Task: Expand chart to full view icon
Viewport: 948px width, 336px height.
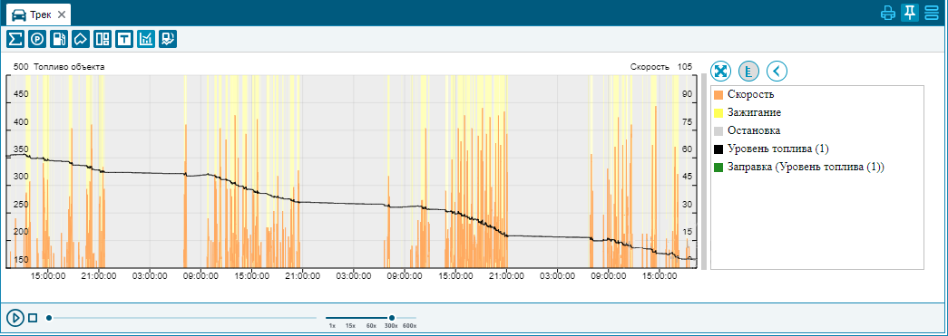Action: (720, 72)
